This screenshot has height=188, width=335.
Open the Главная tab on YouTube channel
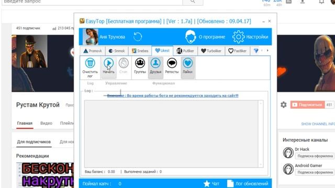click(25, 123)
